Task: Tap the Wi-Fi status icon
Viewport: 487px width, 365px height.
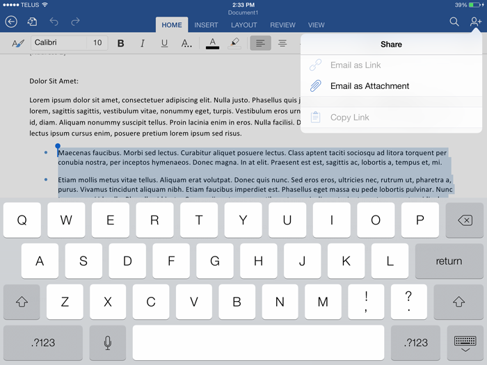Action: 45,5
